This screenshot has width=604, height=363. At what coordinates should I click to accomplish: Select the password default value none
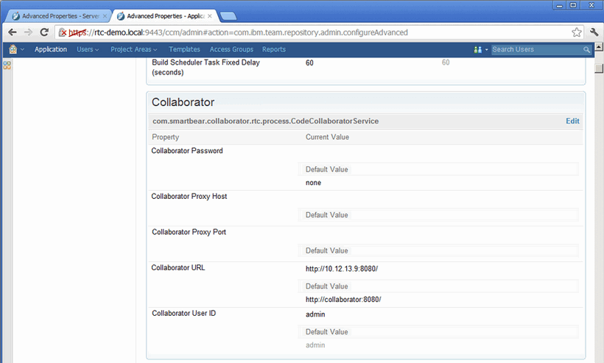pos(313,183)
